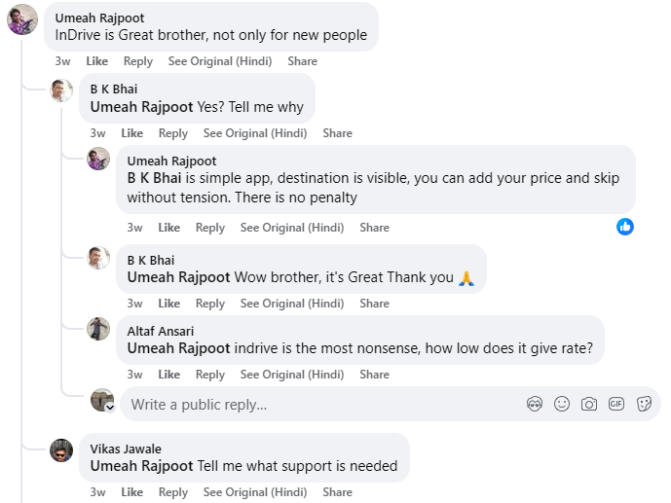Attach a photo with the camera icon

(x=589, y=404)
